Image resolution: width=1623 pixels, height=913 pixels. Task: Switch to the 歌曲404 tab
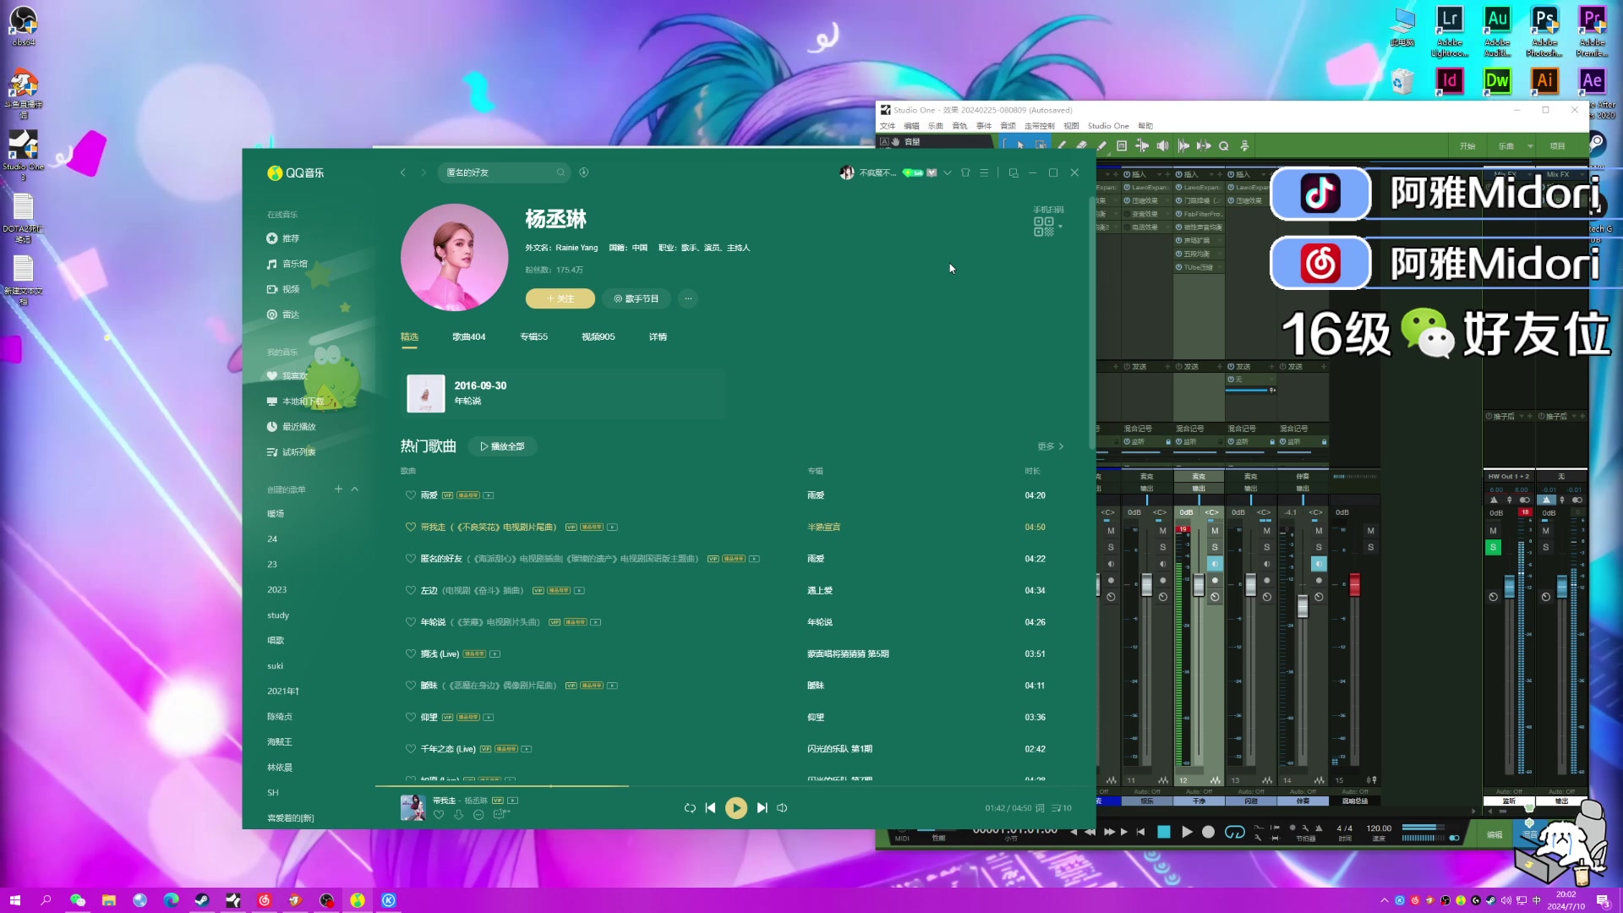tap(468, 336)
